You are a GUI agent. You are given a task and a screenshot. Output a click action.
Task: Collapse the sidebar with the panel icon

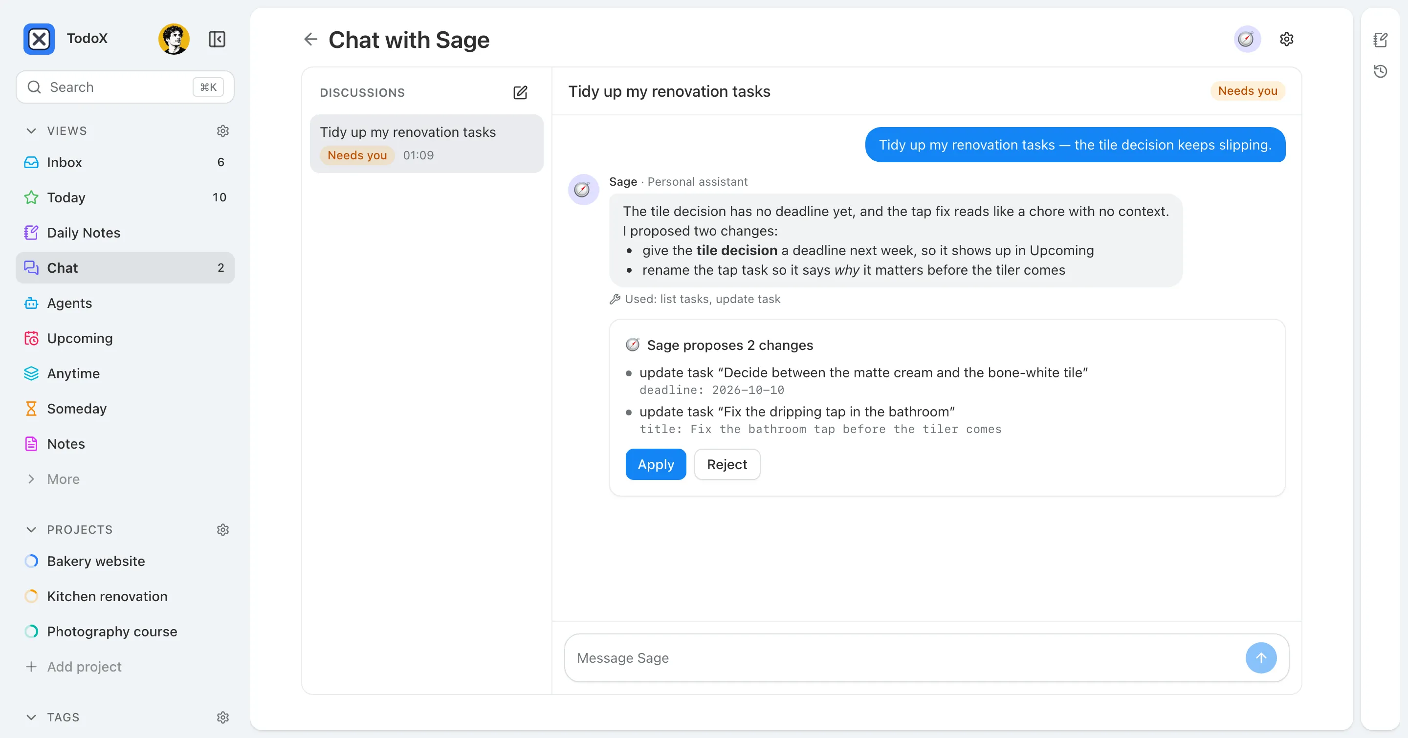(x=217, y=39)
